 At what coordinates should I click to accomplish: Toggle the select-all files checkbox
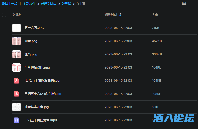[4, 15]
